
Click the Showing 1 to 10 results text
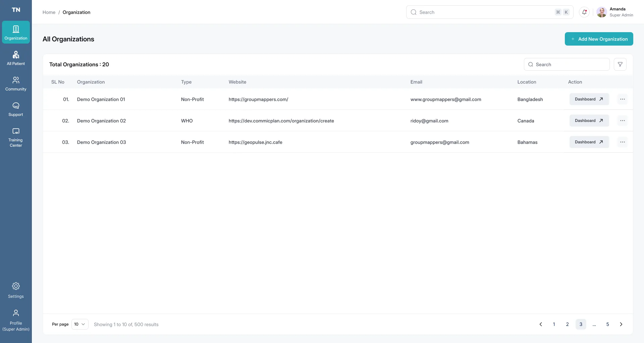(126, 325)
